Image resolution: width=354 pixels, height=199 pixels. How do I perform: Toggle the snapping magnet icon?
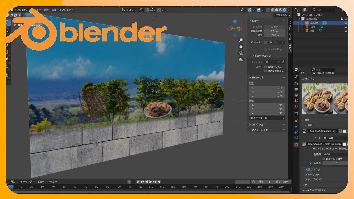(148, 10)
